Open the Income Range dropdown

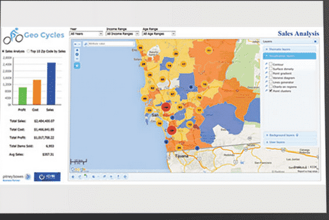[122, 34]
